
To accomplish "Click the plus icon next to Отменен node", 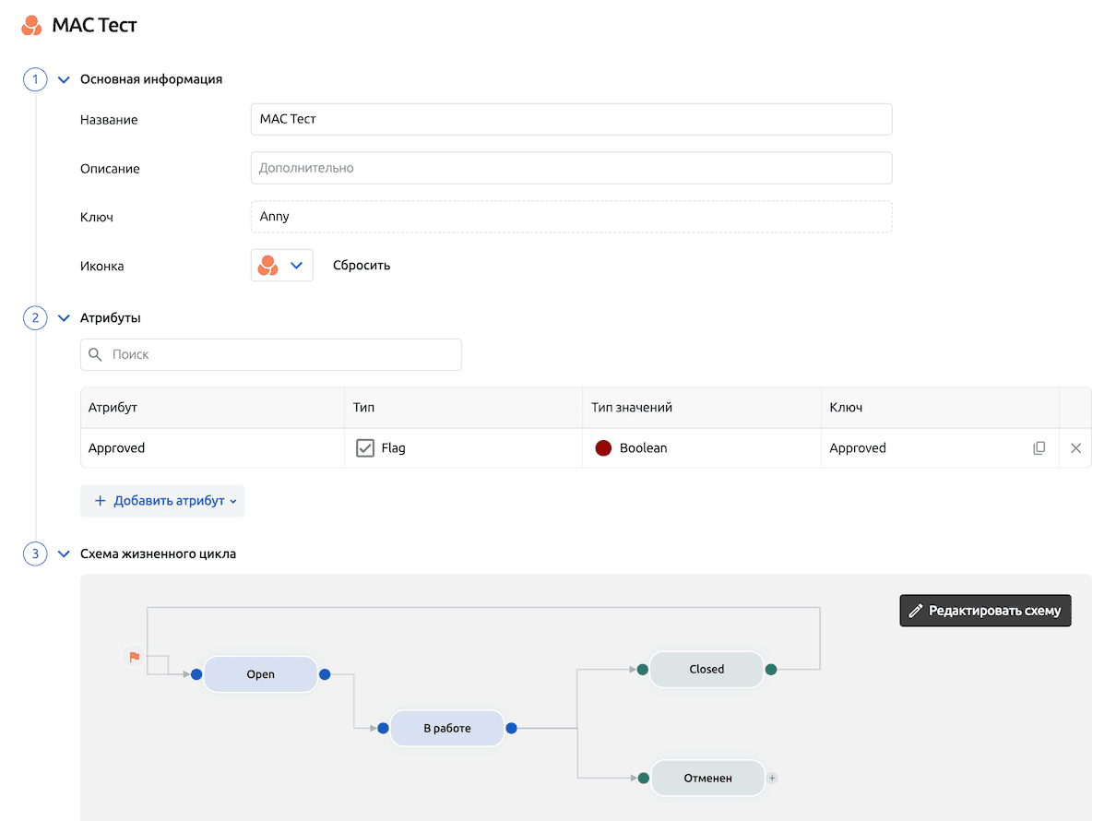I will [773, 779].
